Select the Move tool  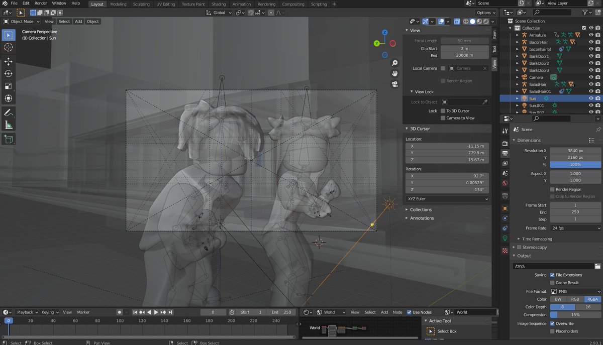click(x=8, y=61)
